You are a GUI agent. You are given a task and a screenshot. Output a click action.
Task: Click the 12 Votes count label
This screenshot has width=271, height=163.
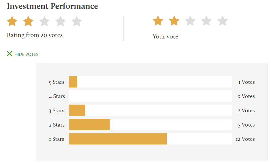coord(245,139)
